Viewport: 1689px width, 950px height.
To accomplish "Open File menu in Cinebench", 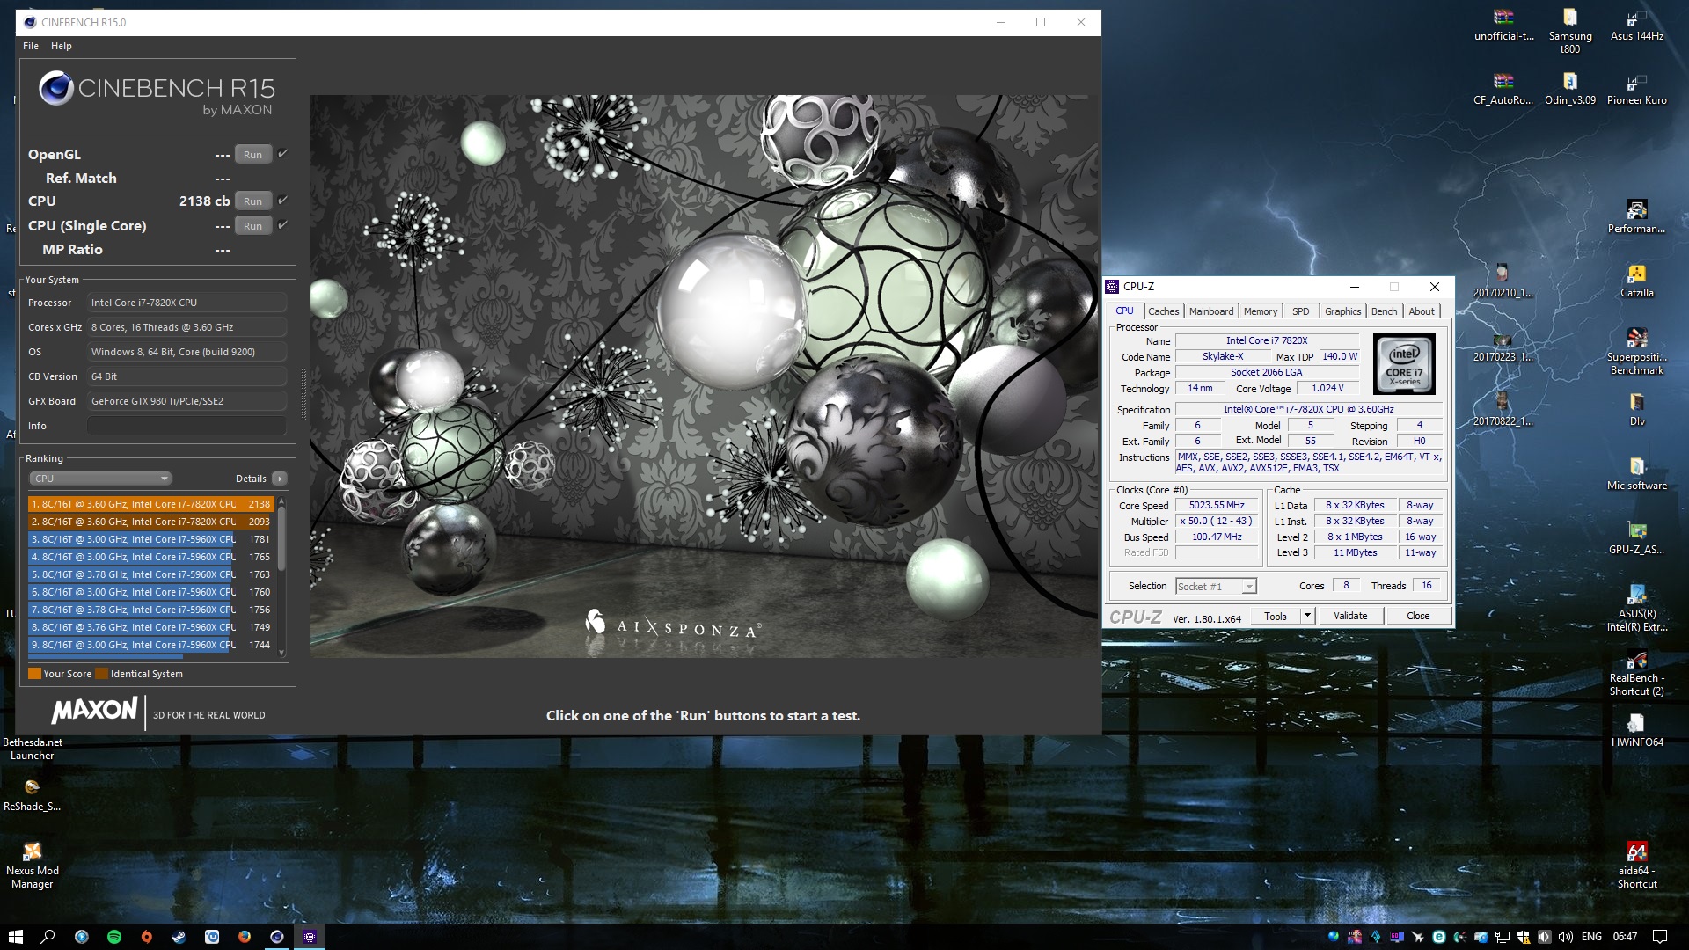I will click(31, 46).
